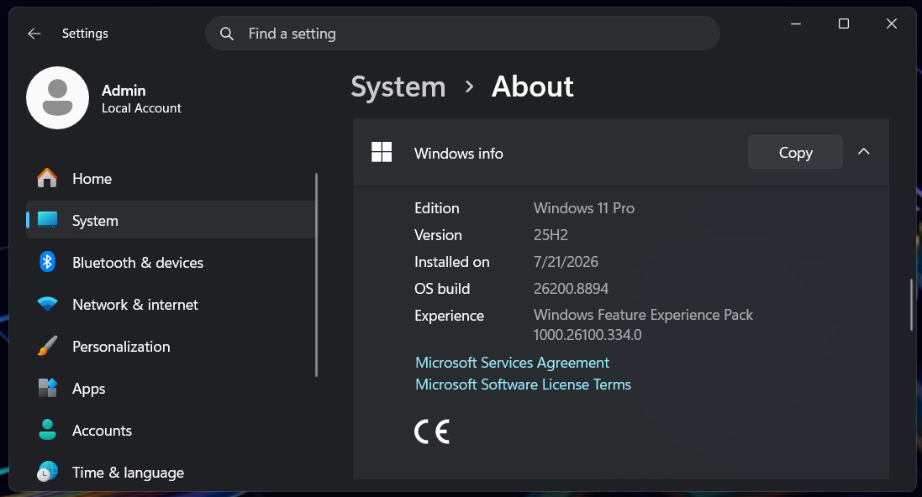Click the Local Account label
This screenshot has width=922, height=497.
(x=141, y=108)
